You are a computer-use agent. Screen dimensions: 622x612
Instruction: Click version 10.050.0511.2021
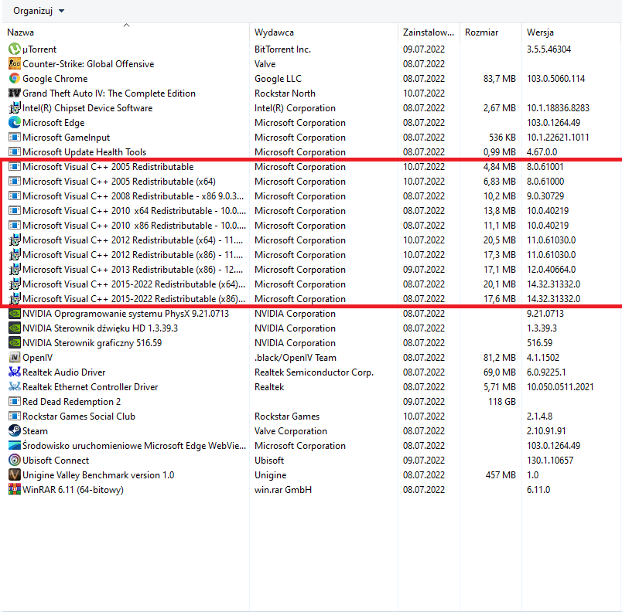560,387
